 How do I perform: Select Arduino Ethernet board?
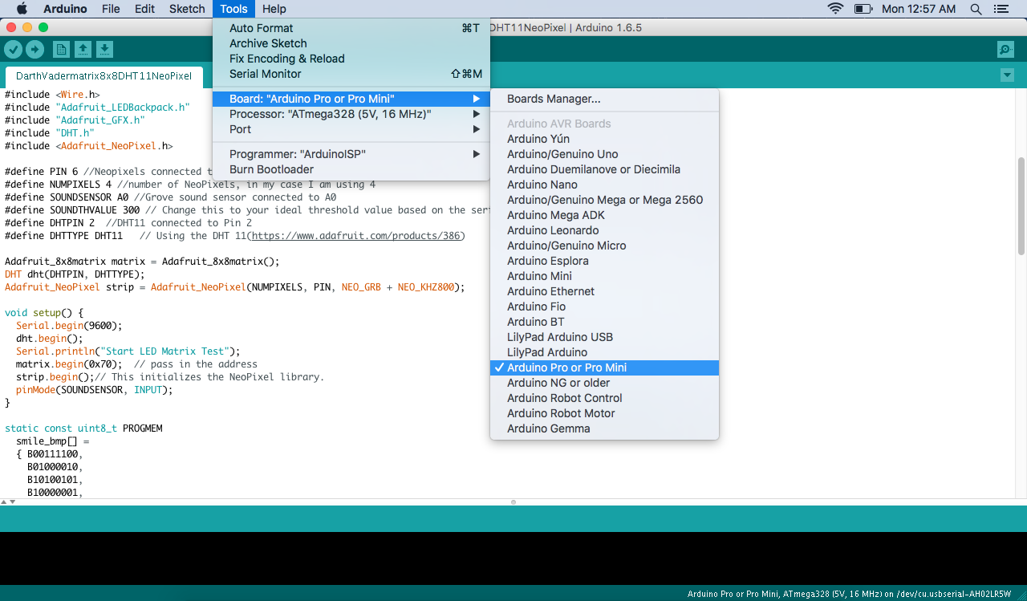click(604, 291)
